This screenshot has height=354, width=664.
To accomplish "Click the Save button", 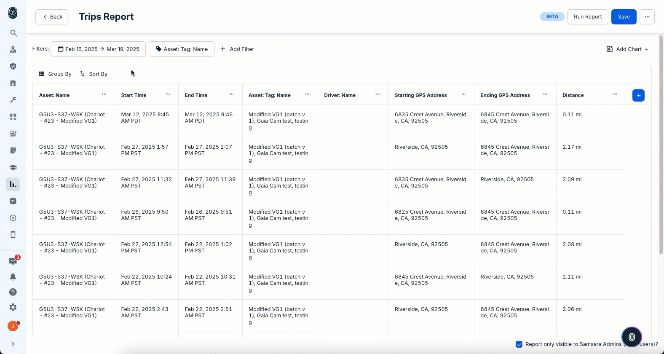I will pyautogui.click(x=624, y=17).
